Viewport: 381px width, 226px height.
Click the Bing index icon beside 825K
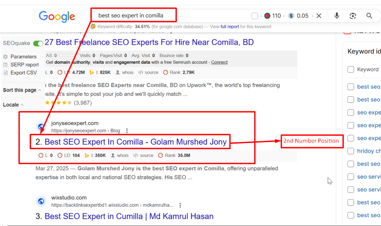[92, 72]
